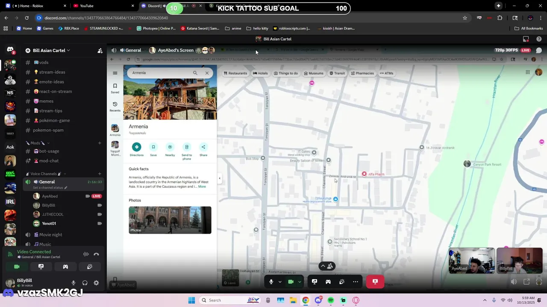Add channel to Mods category
Viewport: 547px width, 307px height.
(100, 143)
